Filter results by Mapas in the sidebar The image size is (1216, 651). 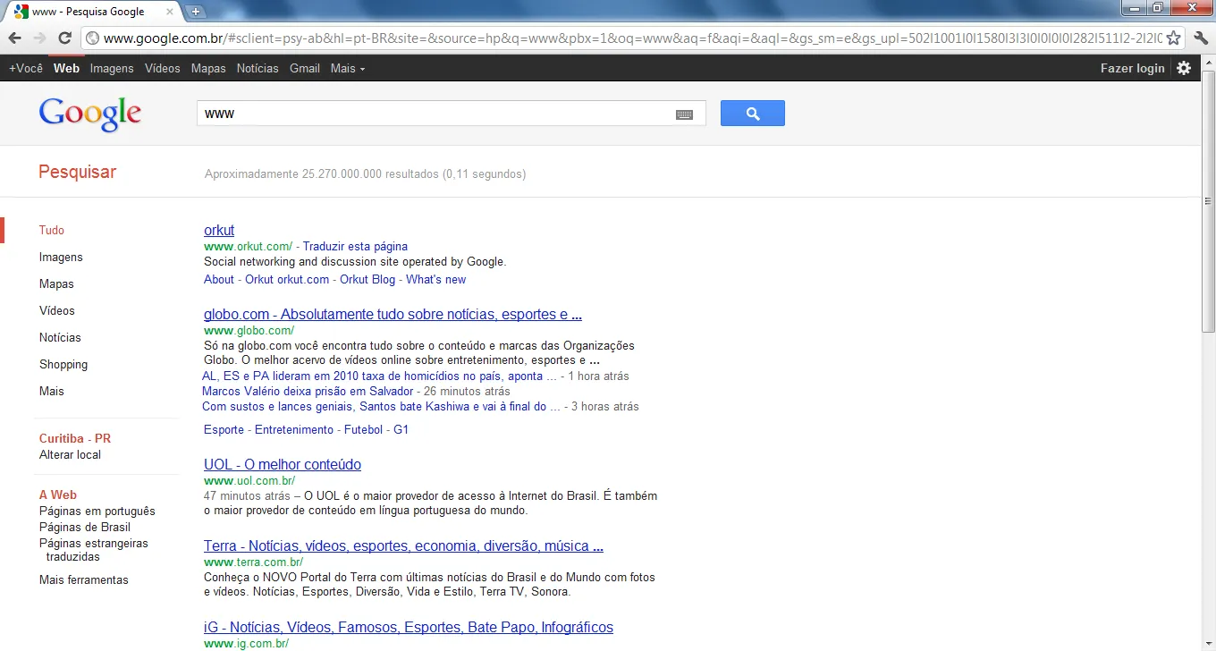(56, 283)
